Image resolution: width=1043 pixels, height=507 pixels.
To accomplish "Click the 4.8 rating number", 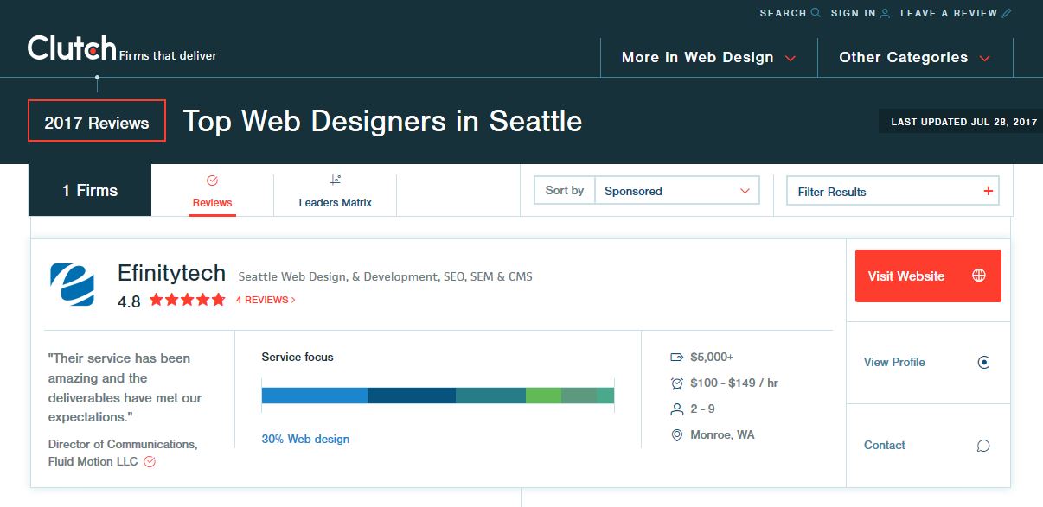I will [x=129, y=301].
